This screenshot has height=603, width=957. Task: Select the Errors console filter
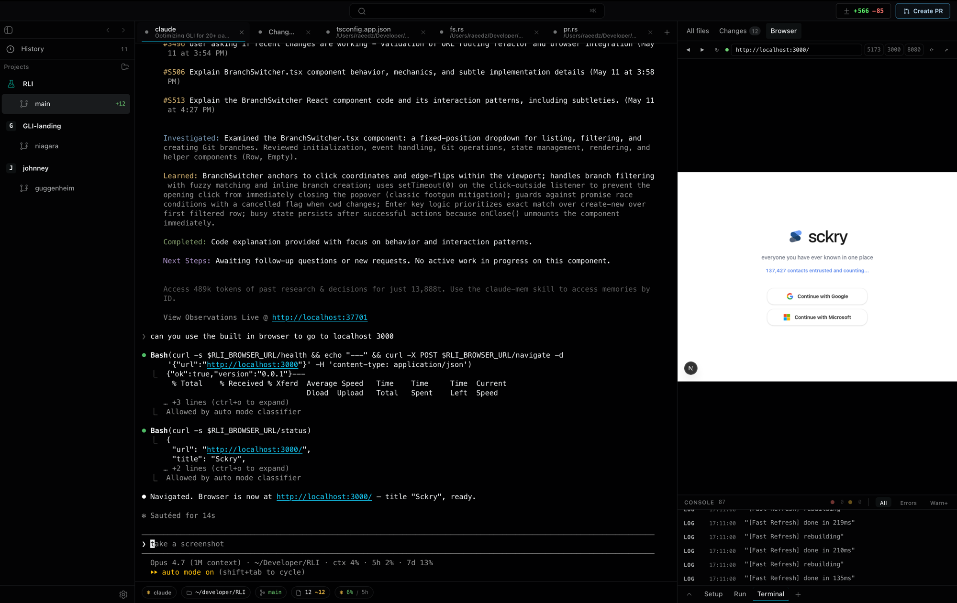pyautogui.click(x=908, y=503)
